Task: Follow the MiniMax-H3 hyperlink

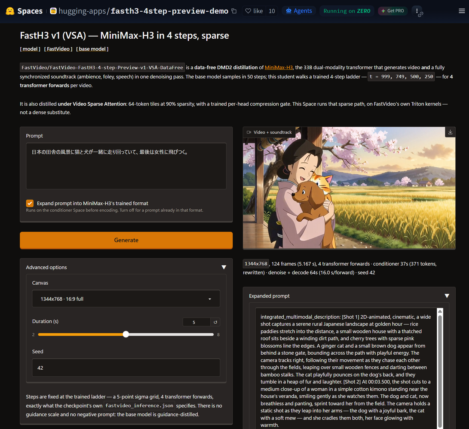Action: (279, 67)
